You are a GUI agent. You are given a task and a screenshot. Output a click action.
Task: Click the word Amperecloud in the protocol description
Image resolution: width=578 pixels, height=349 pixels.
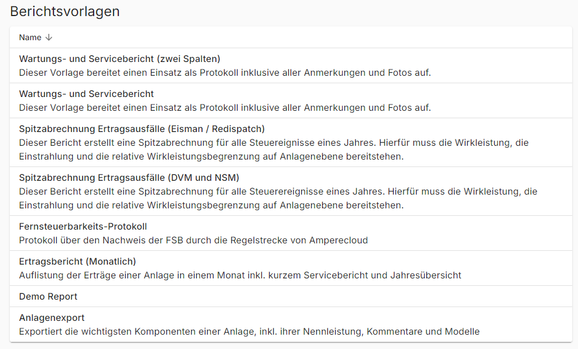click(339, 240)
